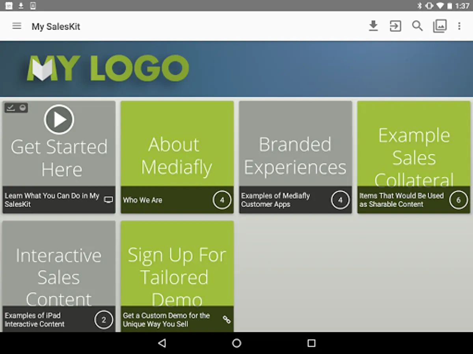Click the My SalesKit title
This screenshot has width=473, height=354.
pos(56,27)
